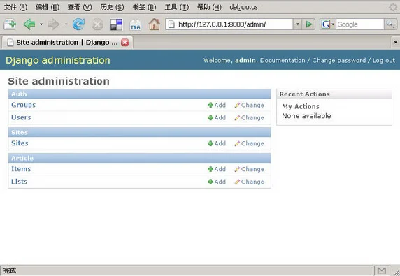The image size is (400, 276).
Task: Close the Site administration tab
Action: pos(124,43)
